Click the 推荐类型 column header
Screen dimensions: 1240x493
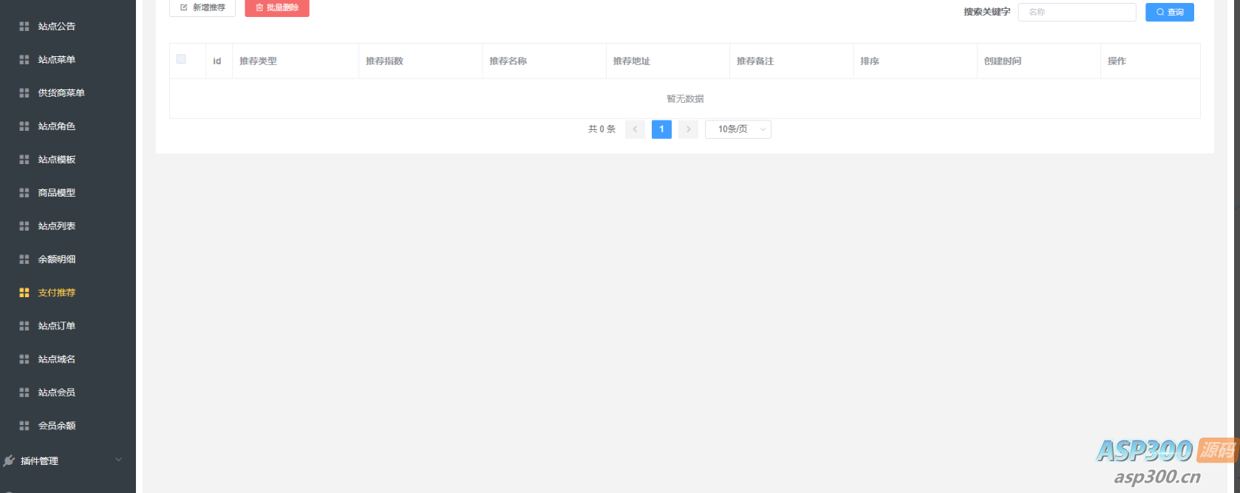pyautogui.click(x=258, y=61)
